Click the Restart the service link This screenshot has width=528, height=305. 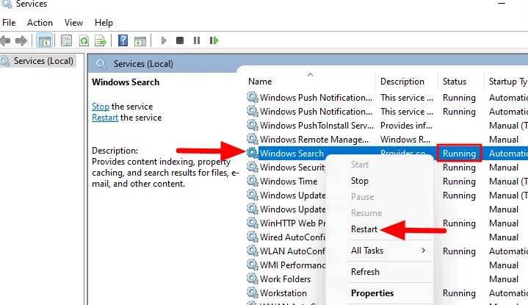pyautogui.click(x=105, y=118)
